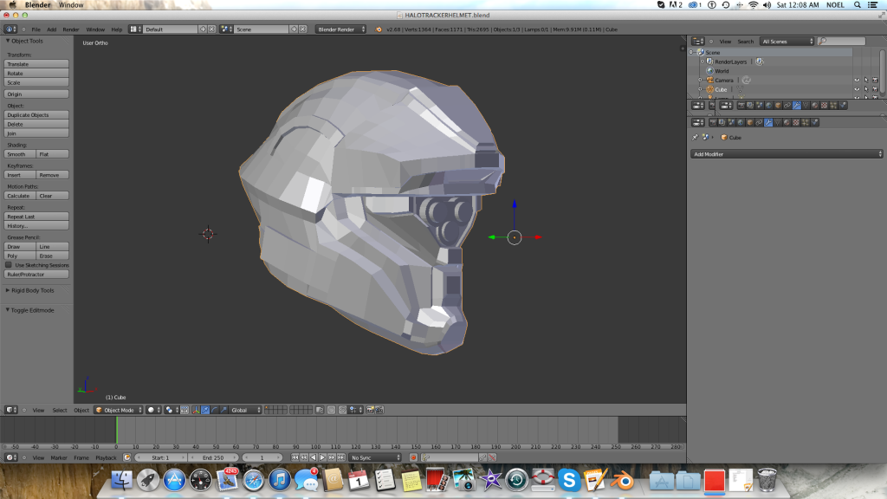The width and height of the screenshot is (887, 499).
Task: Open Render tab in lower properties row
Action: [714, 122]
